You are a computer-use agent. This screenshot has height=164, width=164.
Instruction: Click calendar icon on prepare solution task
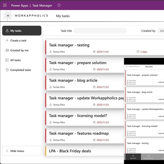click(x=94, y=69)
